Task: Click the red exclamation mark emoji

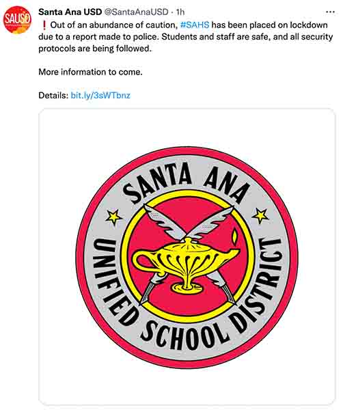Action: 44,25
